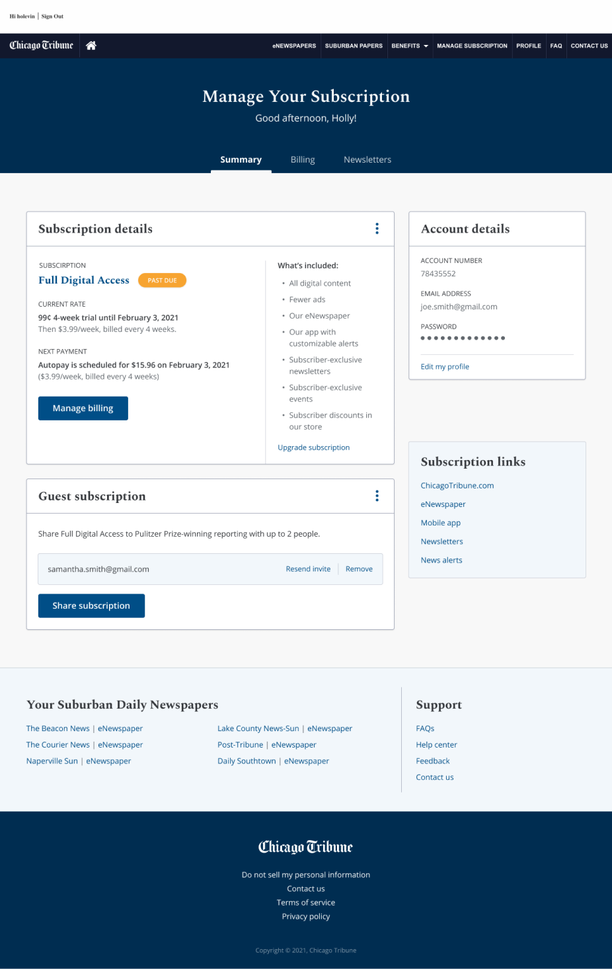Open Feedback under Support

(x=433, y=761)
